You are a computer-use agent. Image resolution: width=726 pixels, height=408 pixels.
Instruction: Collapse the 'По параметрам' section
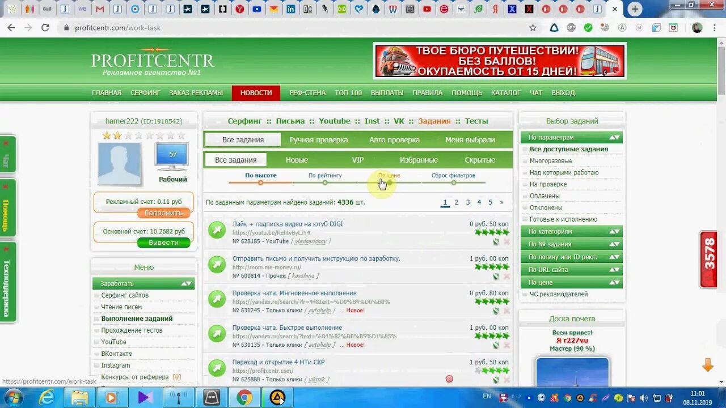572,137
